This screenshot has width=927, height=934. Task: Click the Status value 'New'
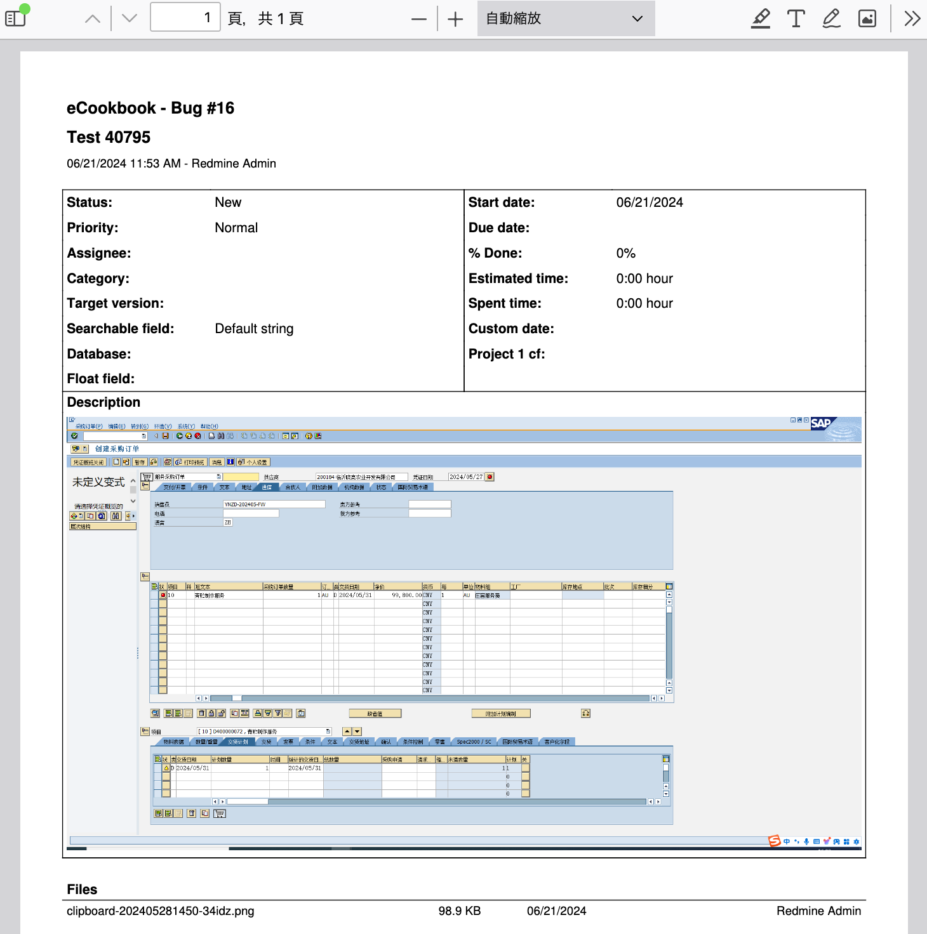click(228, 202)
